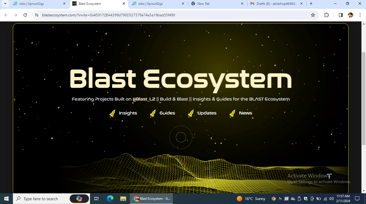
Task: Click the rocket icon beside Updates
Action: pos(191,113)
